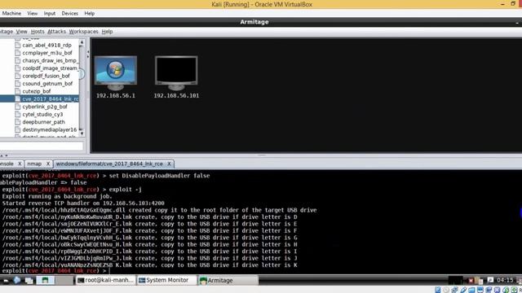Click the VirtualBox network status icon

click(x=455, y=290)
